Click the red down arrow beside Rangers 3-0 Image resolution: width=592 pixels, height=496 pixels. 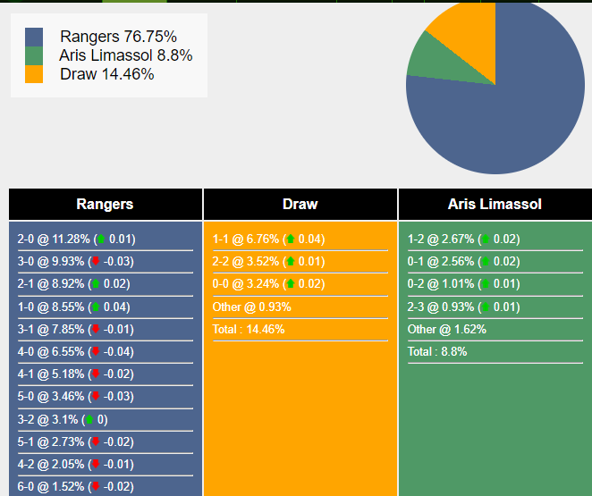click(95, 261)
